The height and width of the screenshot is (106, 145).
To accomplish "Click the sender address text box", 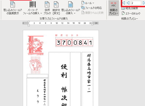I will click(45, 92).
